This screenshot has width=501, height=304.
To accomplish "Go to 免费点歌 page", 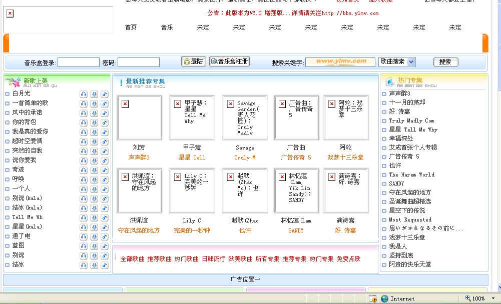I will tap(348, 259).
